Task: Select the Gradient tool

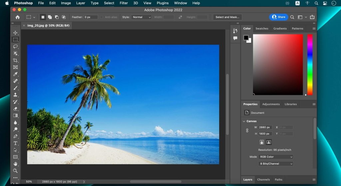Action: point(15,115)
